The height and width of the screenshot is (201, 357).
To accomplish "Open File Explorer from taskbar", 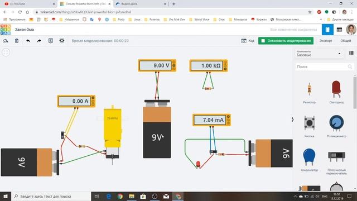I will pos(132,196).
